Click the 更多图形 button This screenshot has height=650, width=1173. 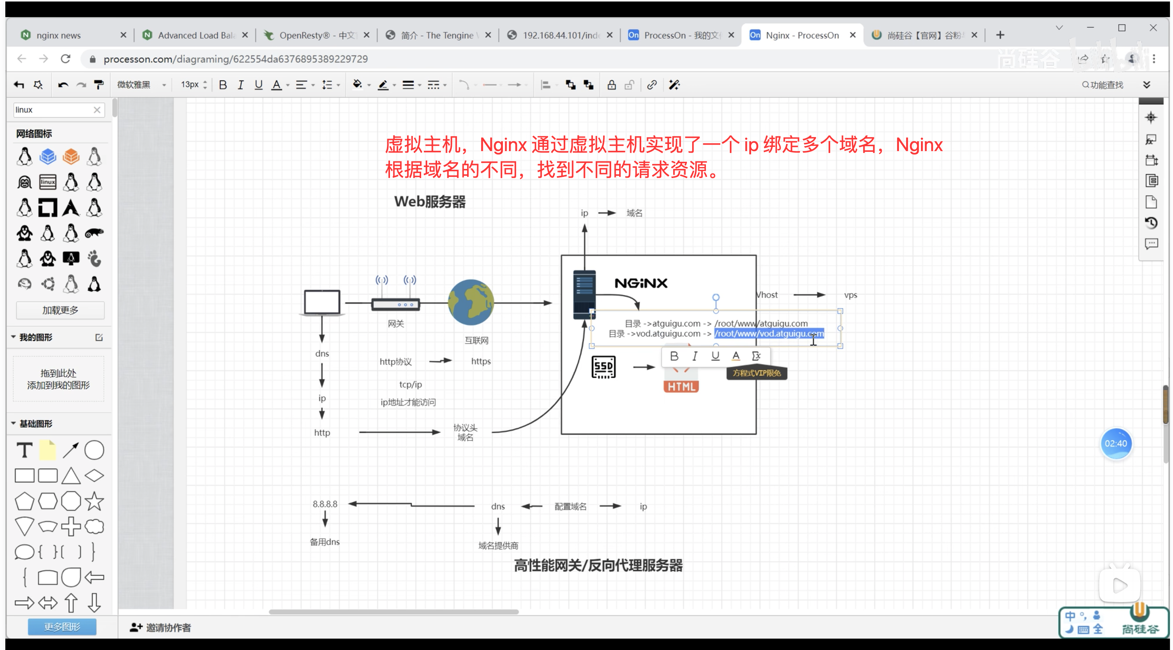(x=62, y=627)
